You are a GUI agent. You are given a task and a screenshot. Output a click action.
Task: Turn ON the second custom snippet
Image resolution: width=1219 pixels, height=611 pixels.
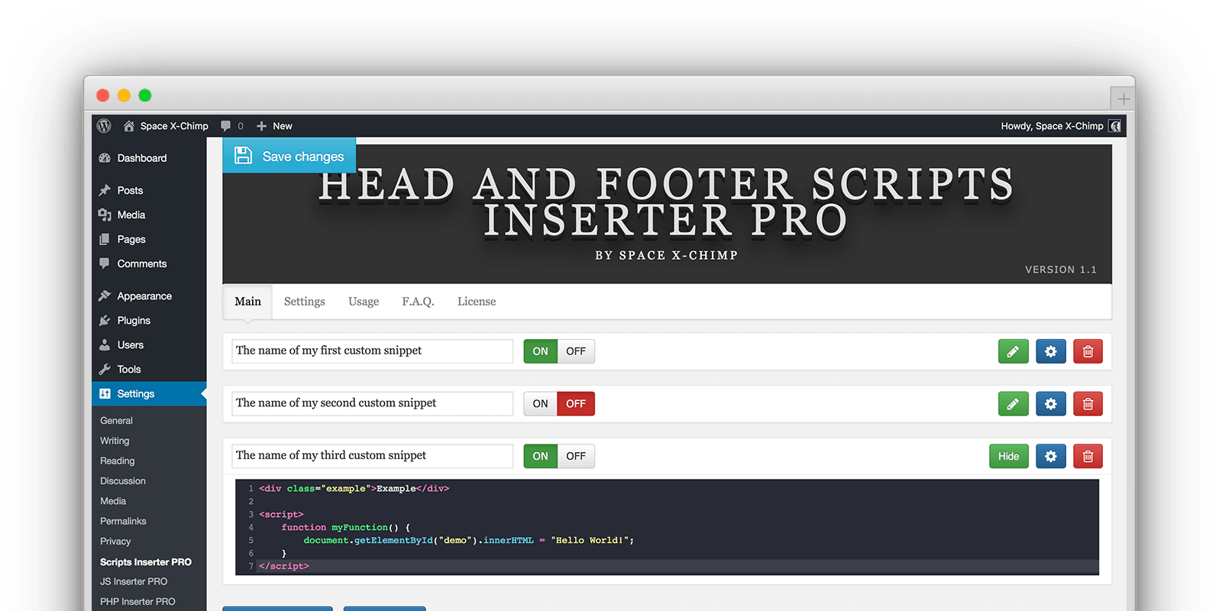[x=540, y=404]
